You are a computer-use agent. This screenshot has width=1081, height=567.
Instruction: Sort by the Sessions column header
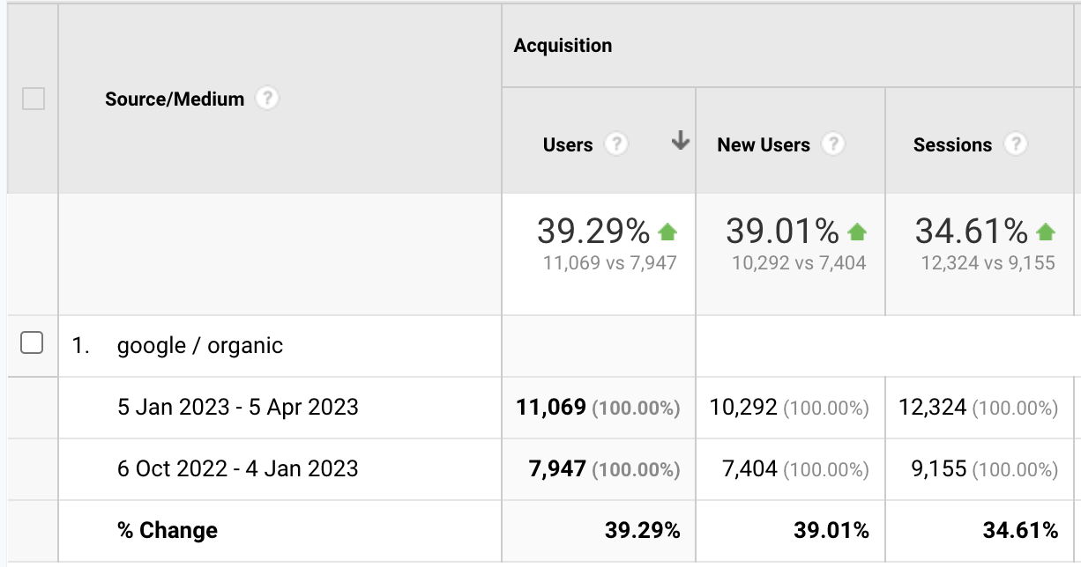point(952,144)
